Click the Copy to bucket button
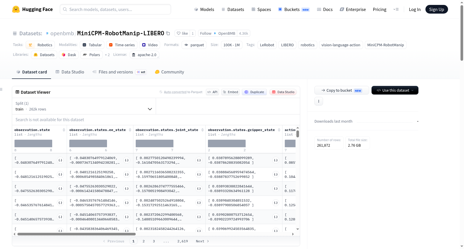The height and width of the screenshot is (249, 464). (x=342, y=90)
